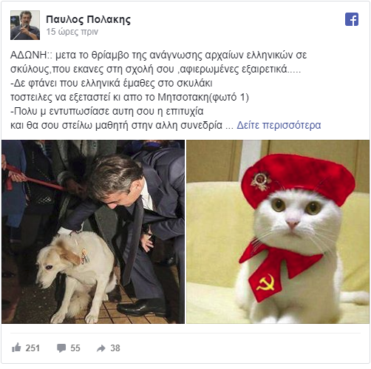Click the 251 likes count

click(x=33, y=348)
